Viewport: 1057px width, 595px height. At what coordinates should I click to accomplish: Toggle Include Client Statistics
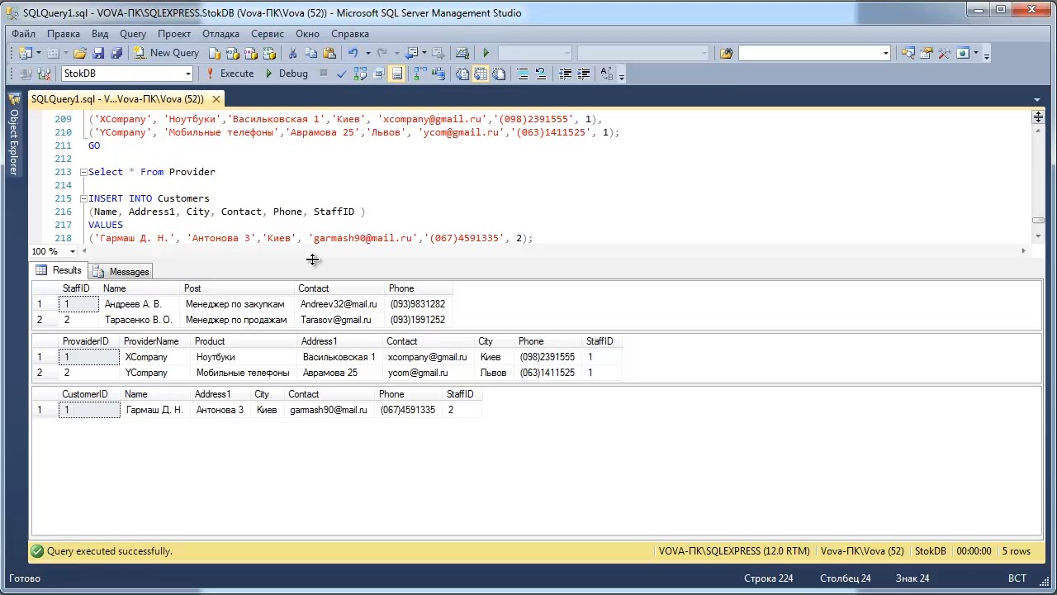(438, 74)
